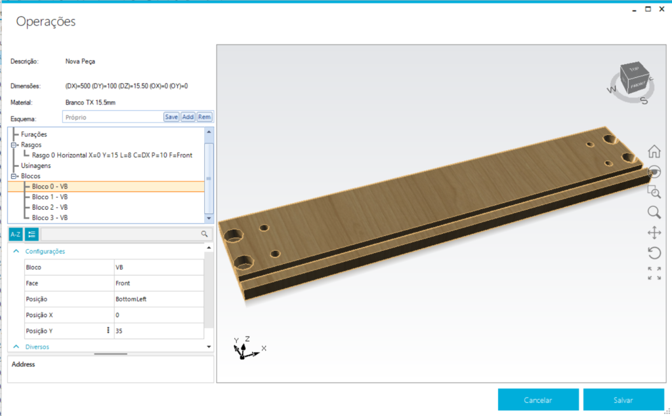
Task: Edit the Posição X value 0
Action: (159, 314)
